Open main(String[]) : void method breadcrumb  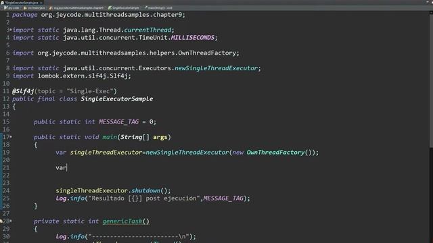pyautogui.click(x=160, y=8)
